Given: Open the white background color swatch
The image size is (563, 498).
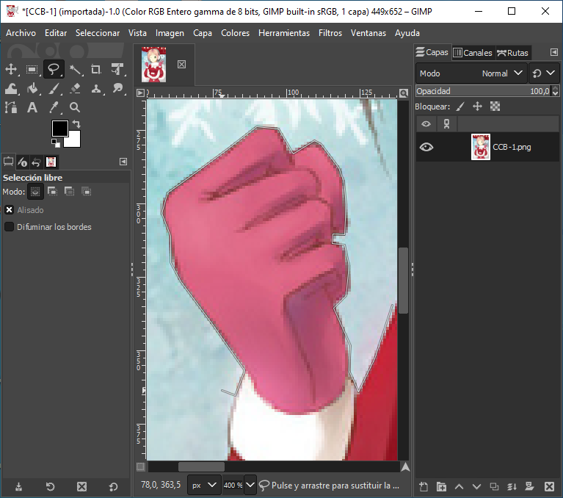Looking at the screenshot, I should [x=74, y=142].
